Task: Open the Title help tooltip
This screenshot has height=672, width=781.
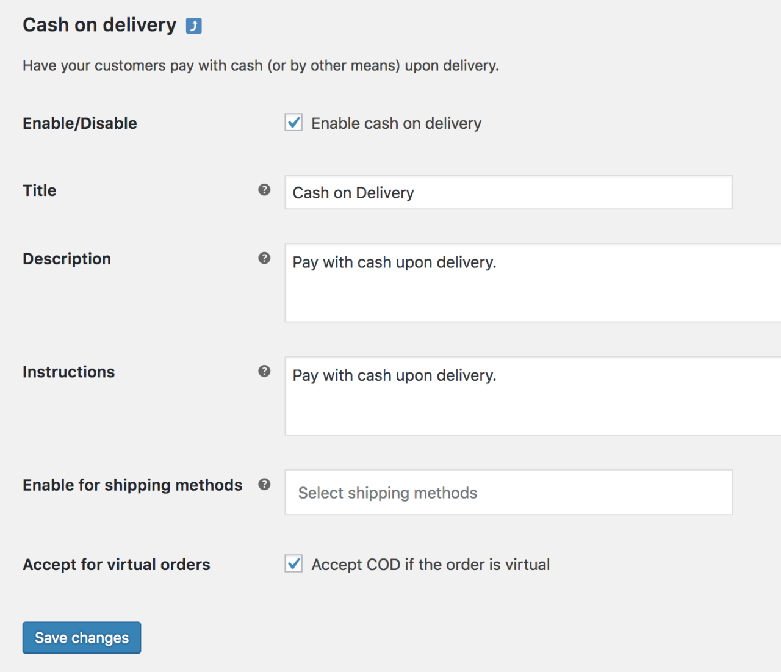Action: [x=264, y=190]
